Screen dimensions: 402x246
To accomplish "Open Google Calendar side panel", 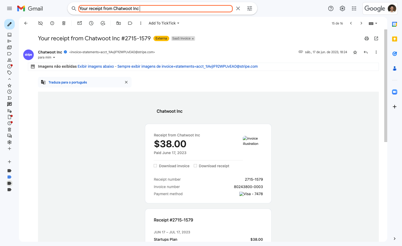I will click(395, 24).
